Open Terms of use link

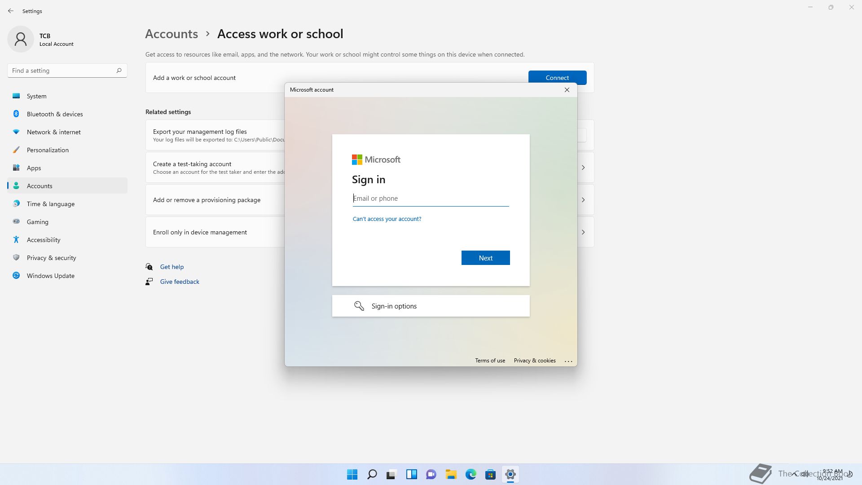pos(490,361)
